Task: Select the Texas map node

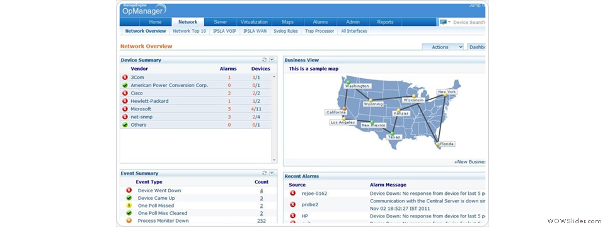Action: coord(393,134)
